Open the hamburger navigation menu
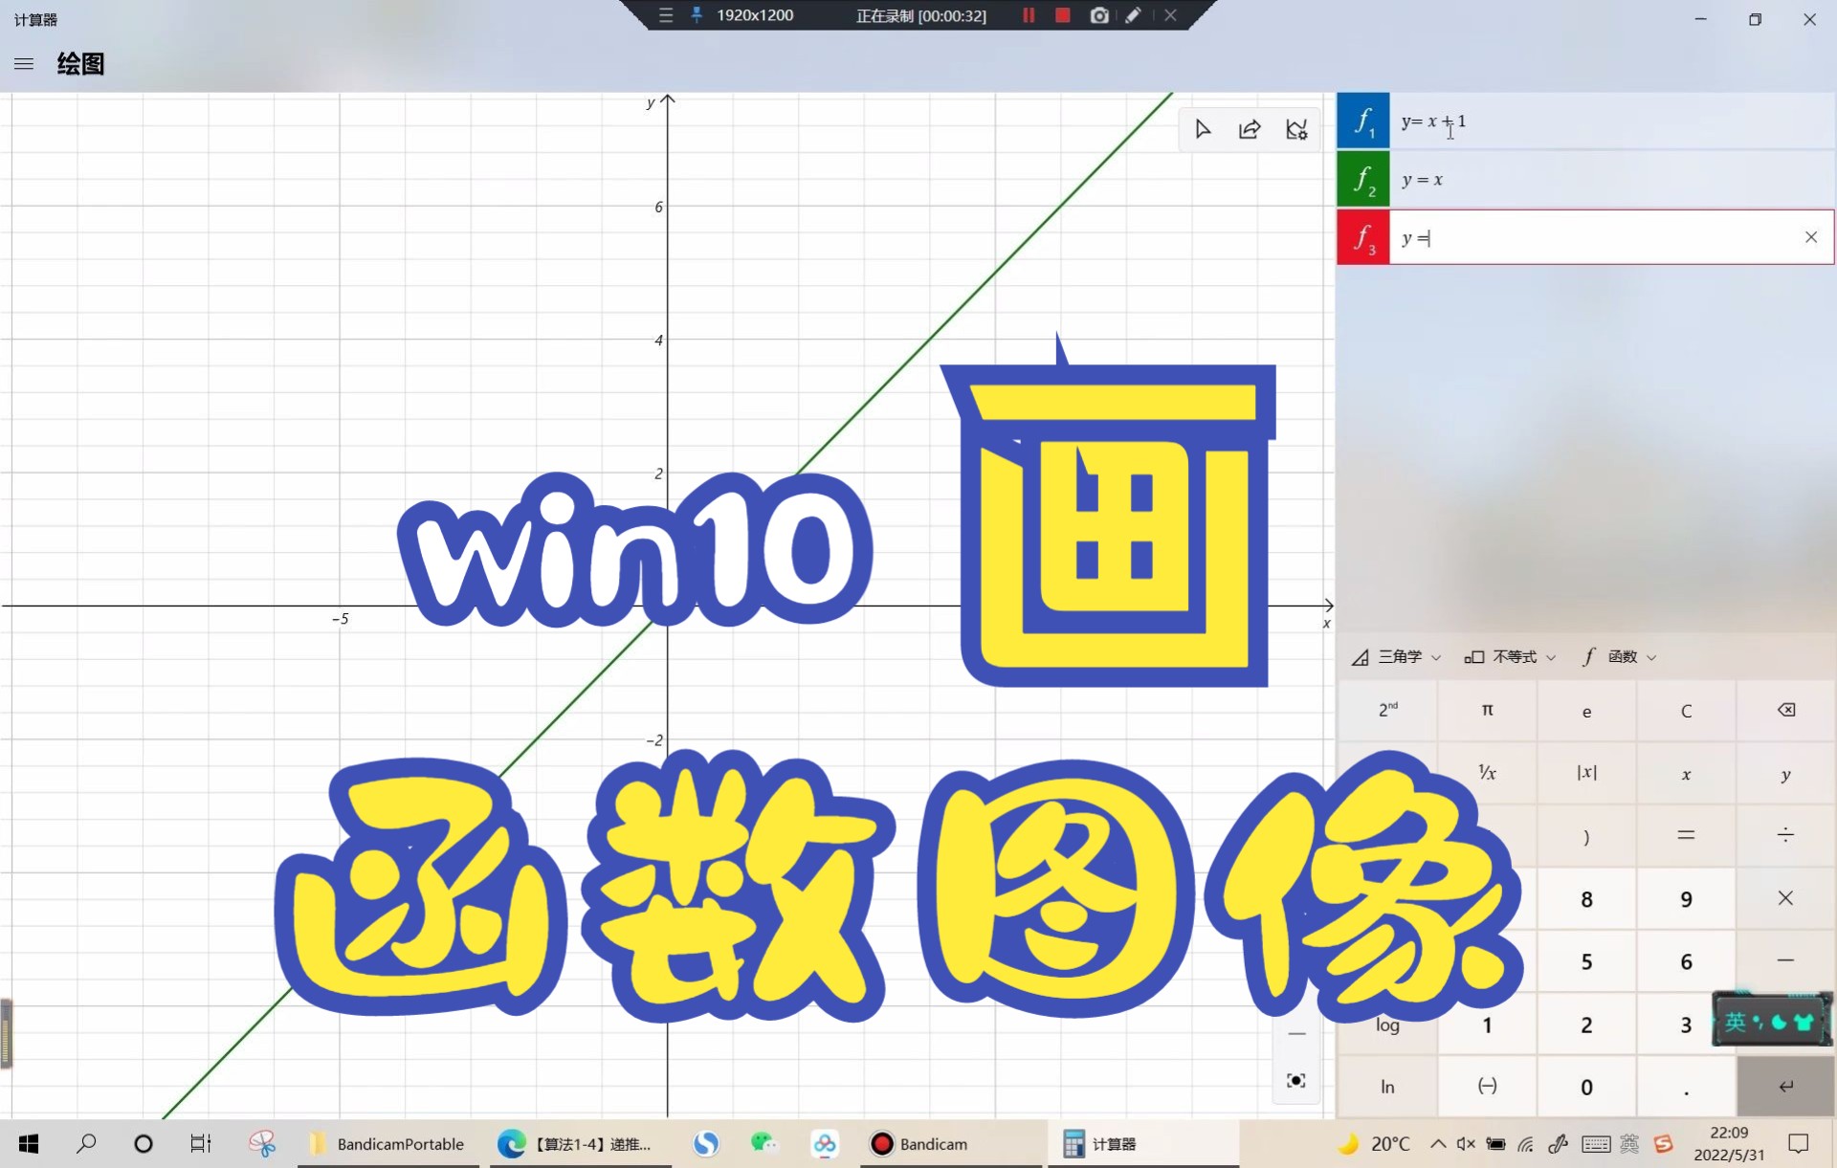 click(24, 64)
